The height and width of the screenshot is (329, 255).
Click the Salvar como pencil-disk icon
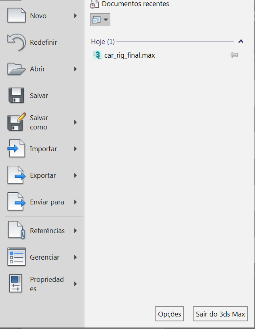(x=16, y=122)
